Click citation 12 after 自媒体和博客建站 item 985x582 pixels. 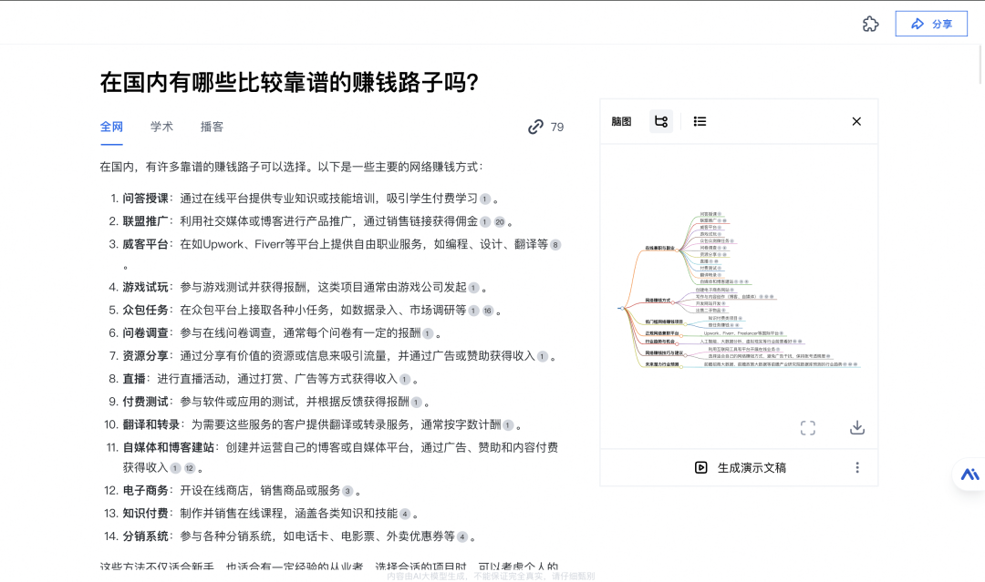190,468
